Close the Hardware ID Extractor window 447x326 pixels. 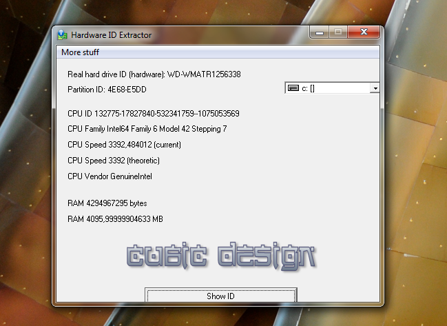coord(364,32)
